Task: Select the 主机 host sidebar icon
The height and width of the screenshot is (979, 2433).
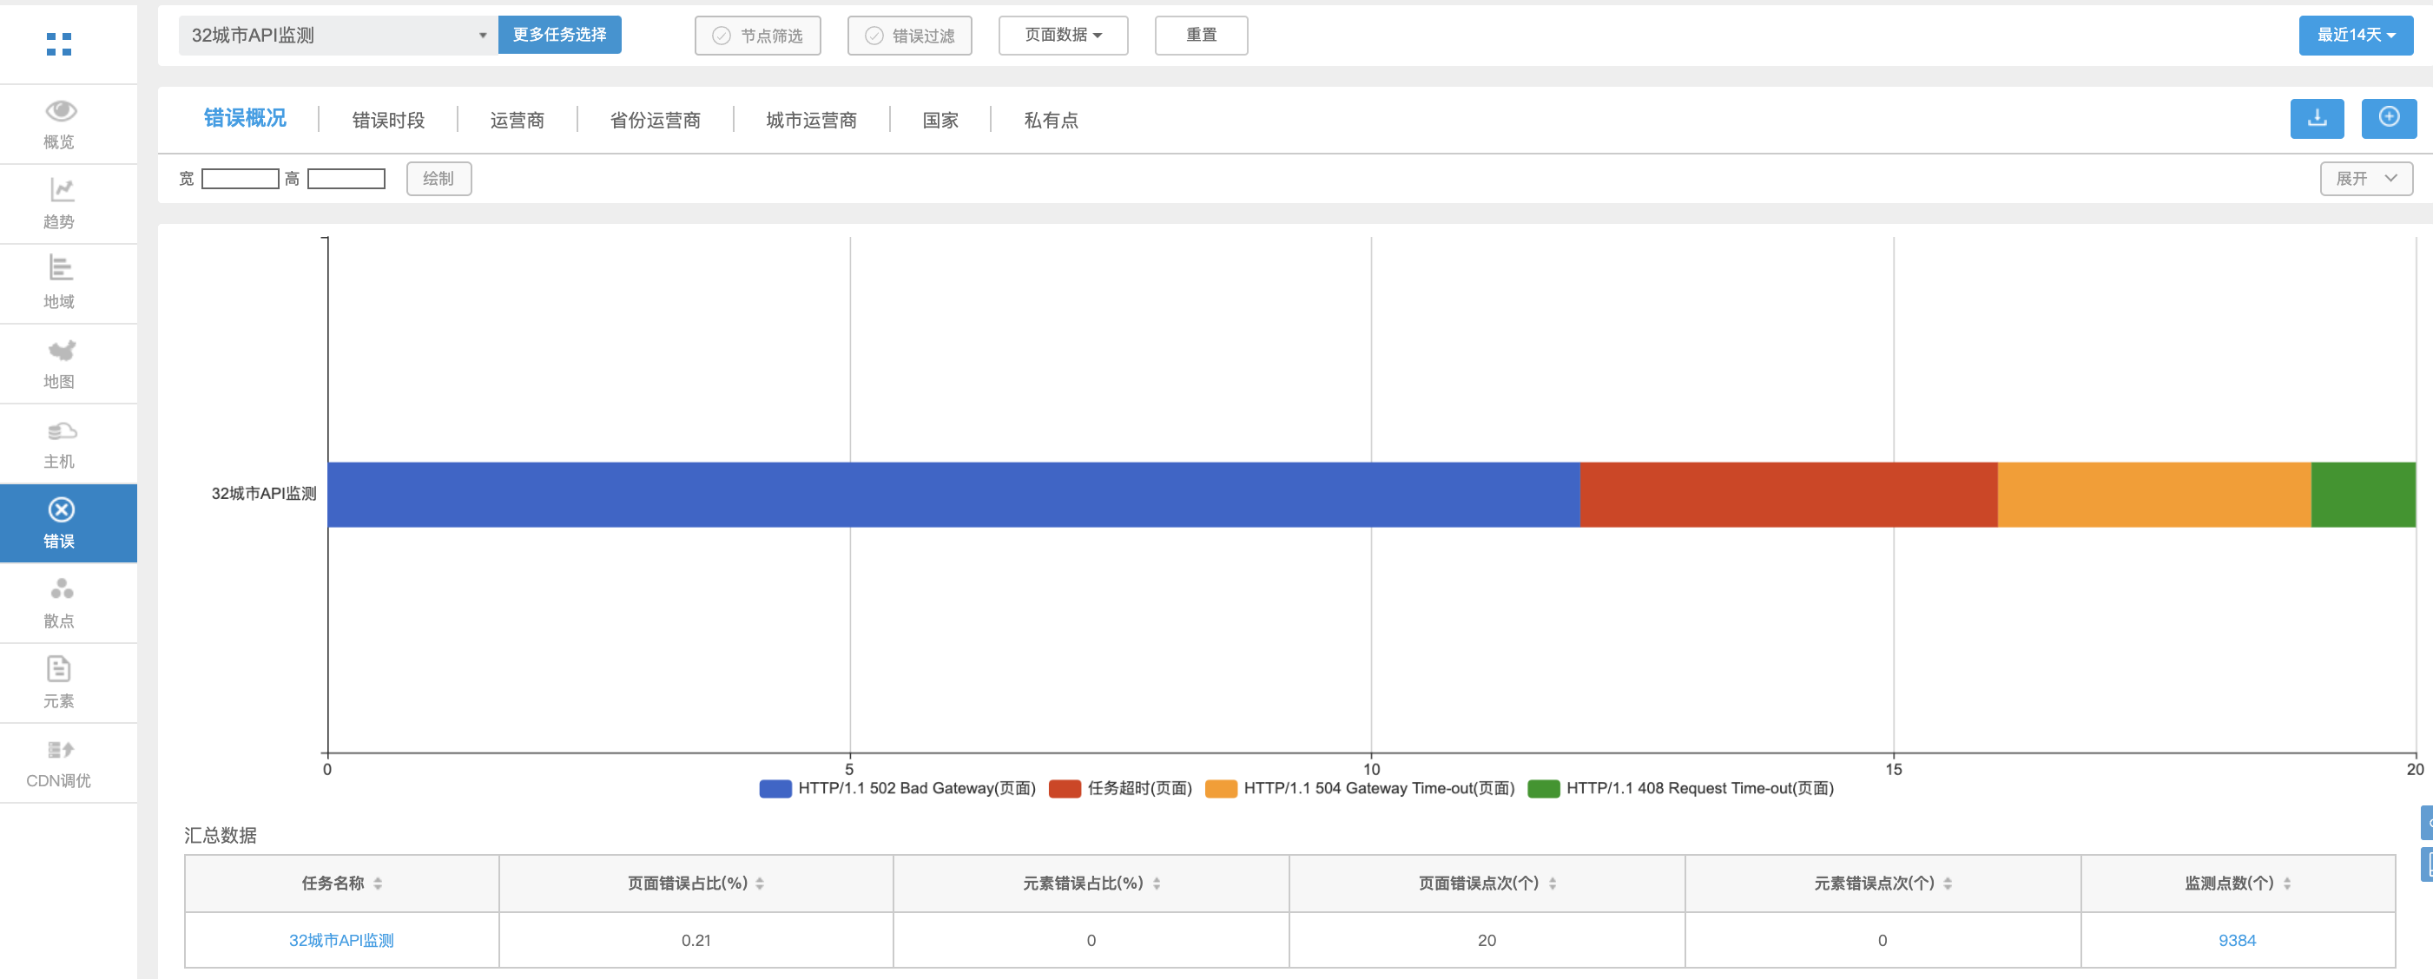Action: pos(61,431)
